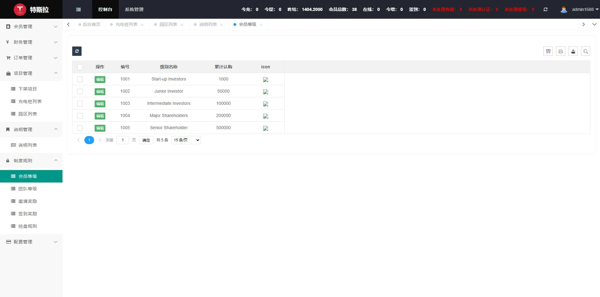Check the row for 1005 Senior Shareholder
This screenshot has width=600, height=297.
[80, 128]
